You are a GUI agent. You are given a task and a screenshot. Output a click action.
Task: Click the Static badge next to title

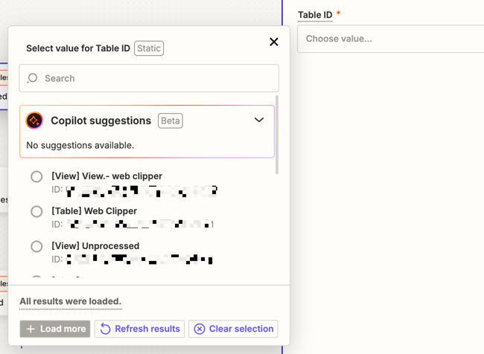pos(149,48)
